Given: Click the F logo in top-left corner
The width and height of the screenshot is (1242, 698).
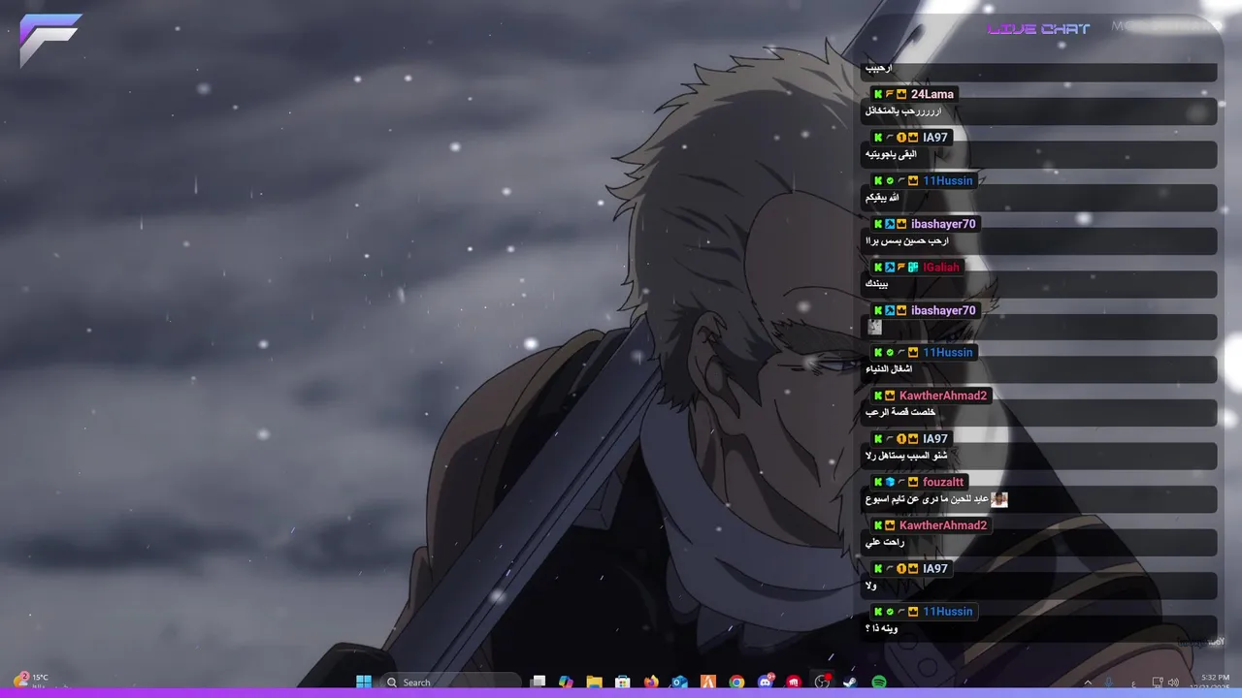Looking at the screenshot, I should [x=50, y=40].
